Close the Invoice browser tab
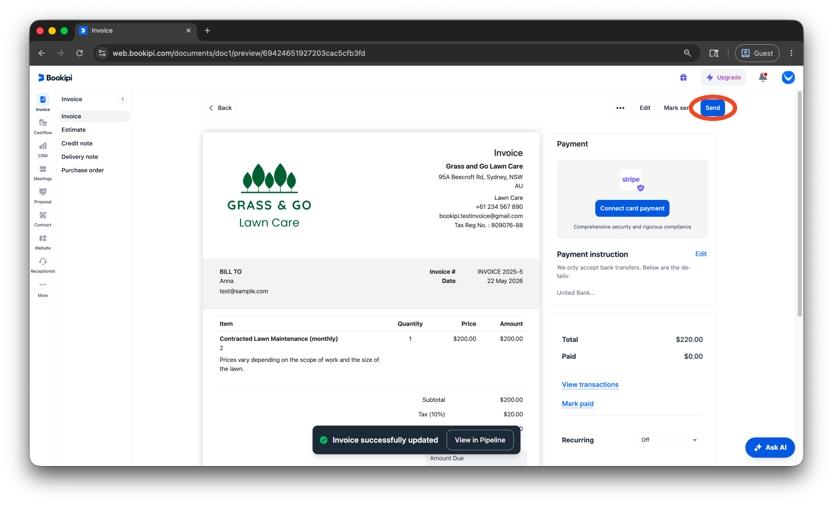833x505 pixels. 189,31
